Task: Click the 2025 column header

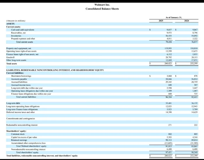Action: point(161,21)
